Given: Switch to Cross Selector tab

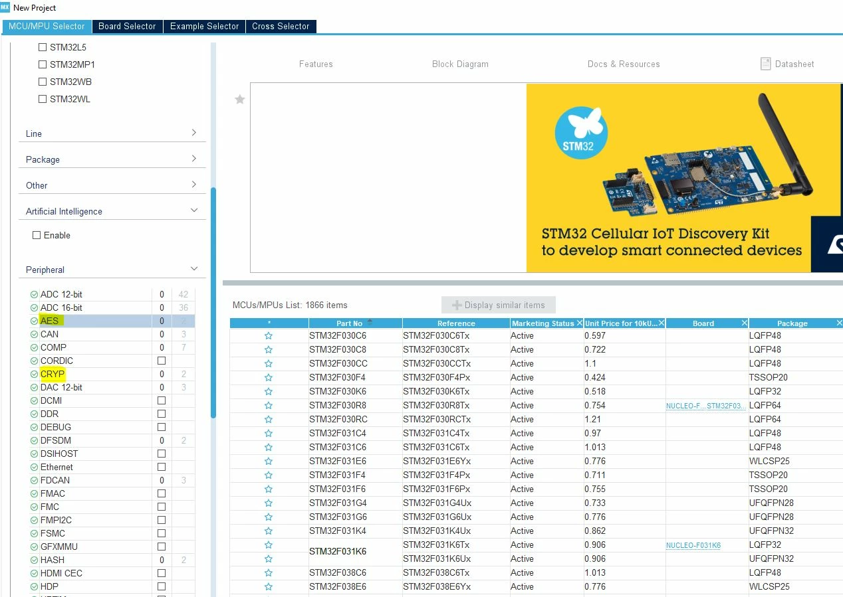Looking at the screenshot, I should pos(281,26).
